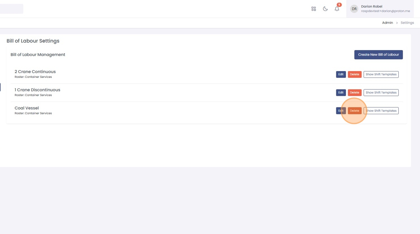Screen dimensions: 420x234
Task: Click the search box at top left
Action: click(11, 9)
